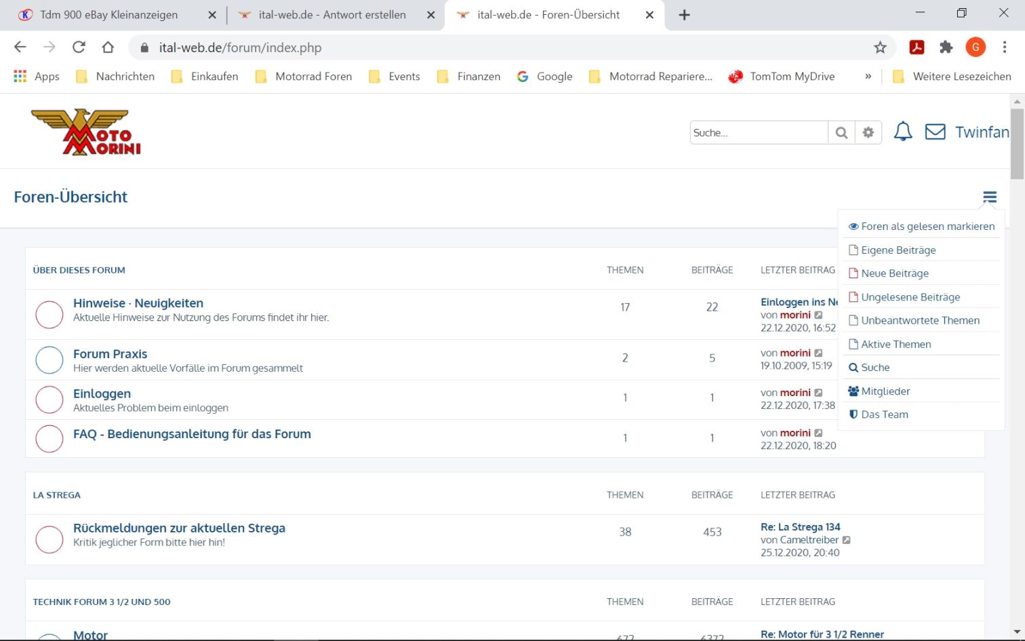Click Rückmeldungen Strega forum status circle

tap(49, 539)
